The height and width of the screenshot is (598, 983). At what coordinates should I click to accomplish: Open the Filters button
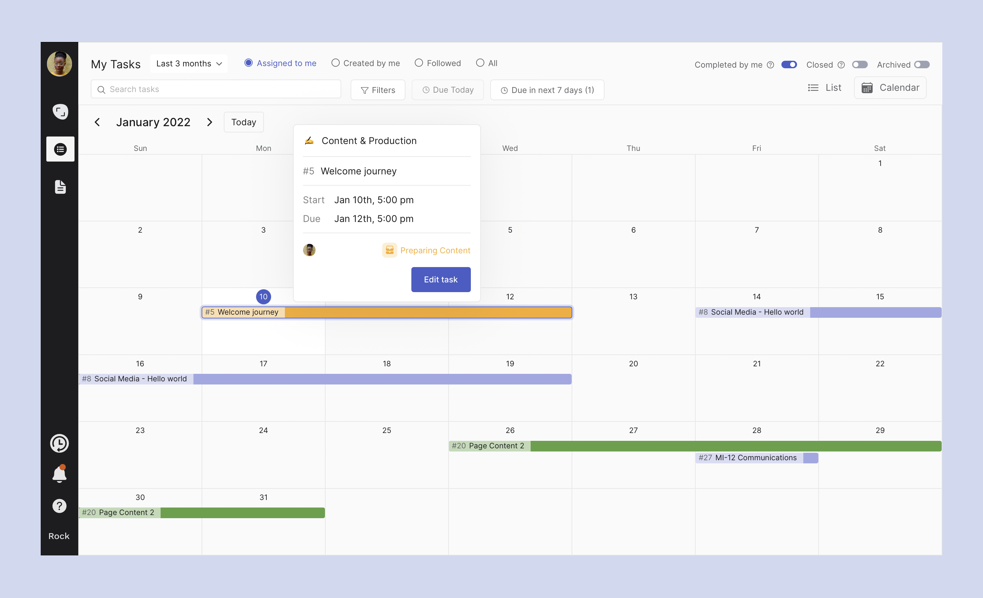(x=378, y=90)
